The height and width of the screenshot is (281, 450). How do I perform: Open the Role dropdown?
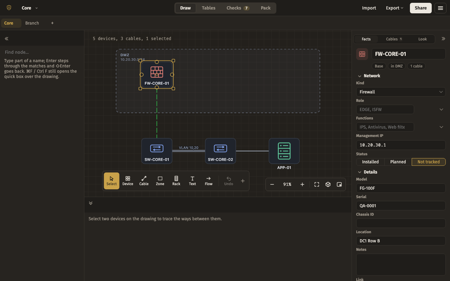[441, 110]
